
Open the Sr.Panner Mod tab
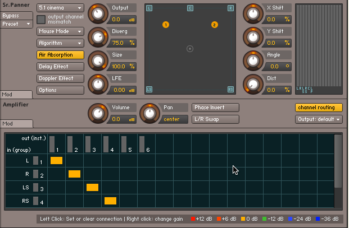[x=16, y=95]
